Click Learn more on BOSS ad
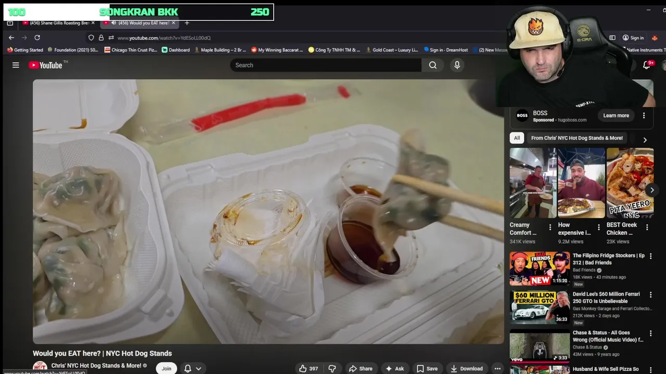 (x=616, y=115)
